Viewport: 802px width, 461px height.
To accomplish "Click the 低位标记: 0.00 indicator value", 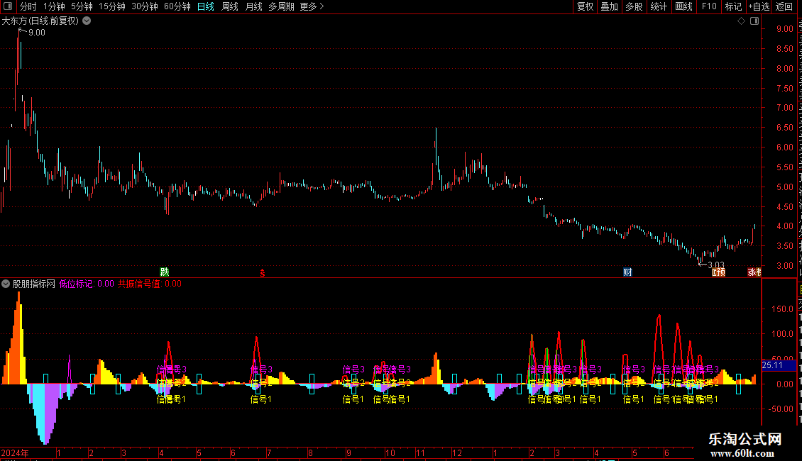I will [87, 284].
